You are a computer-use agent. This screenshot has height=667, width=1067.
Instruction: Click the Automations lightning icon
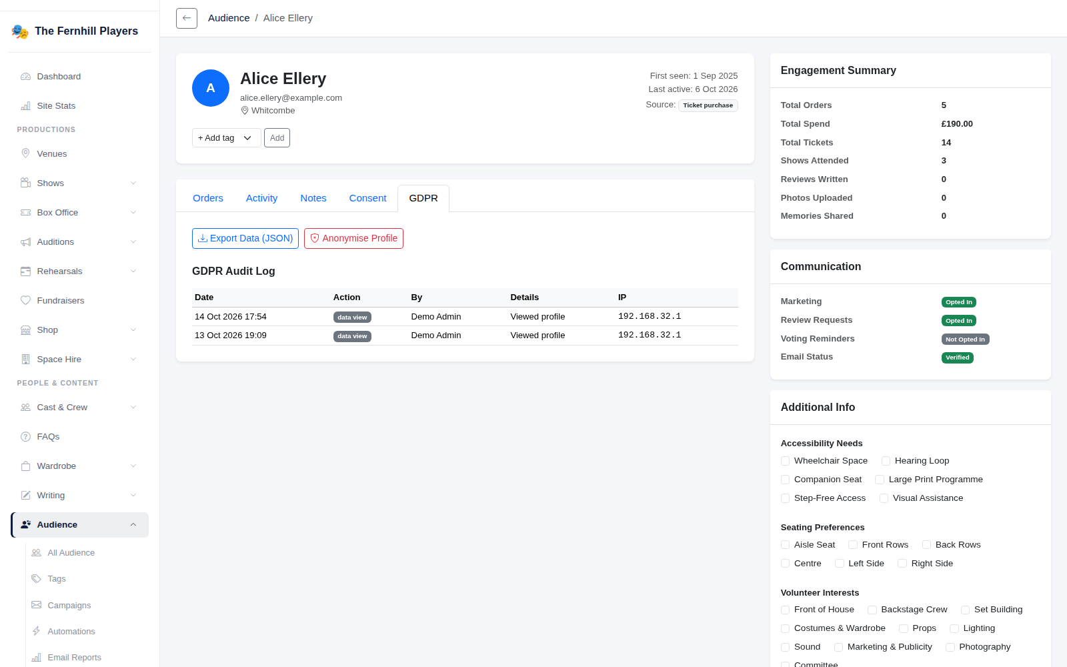[36, 631]
